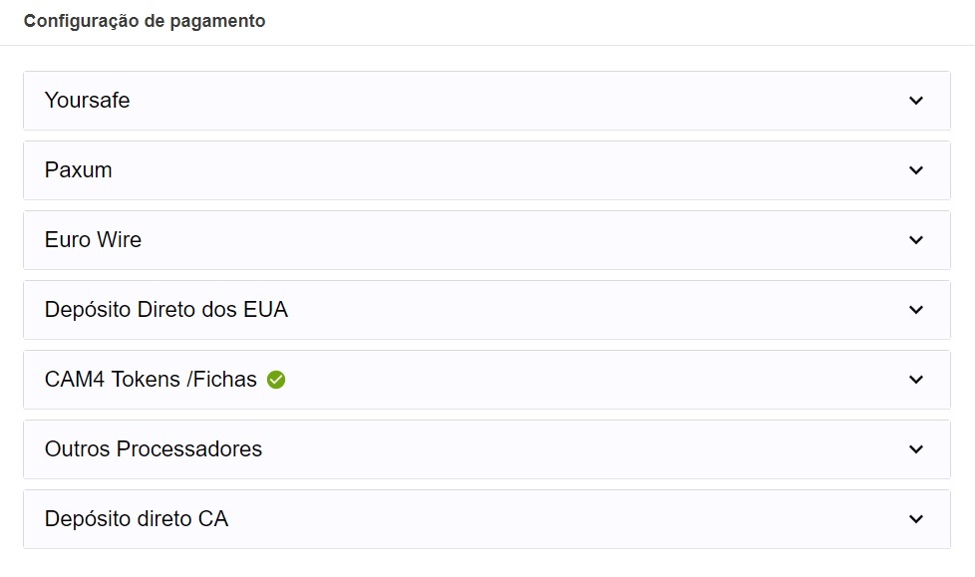Click the green verified checkmark icon
Viewport: 975px width, 577px height.
click(x=276, y=380)
